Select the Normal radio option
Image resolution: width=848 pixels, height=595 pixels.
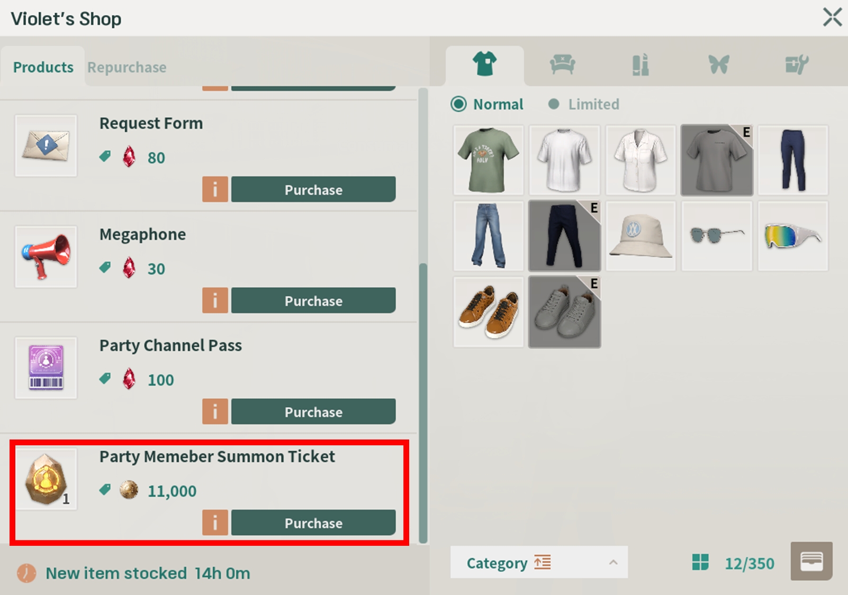(x=459, y=104)
